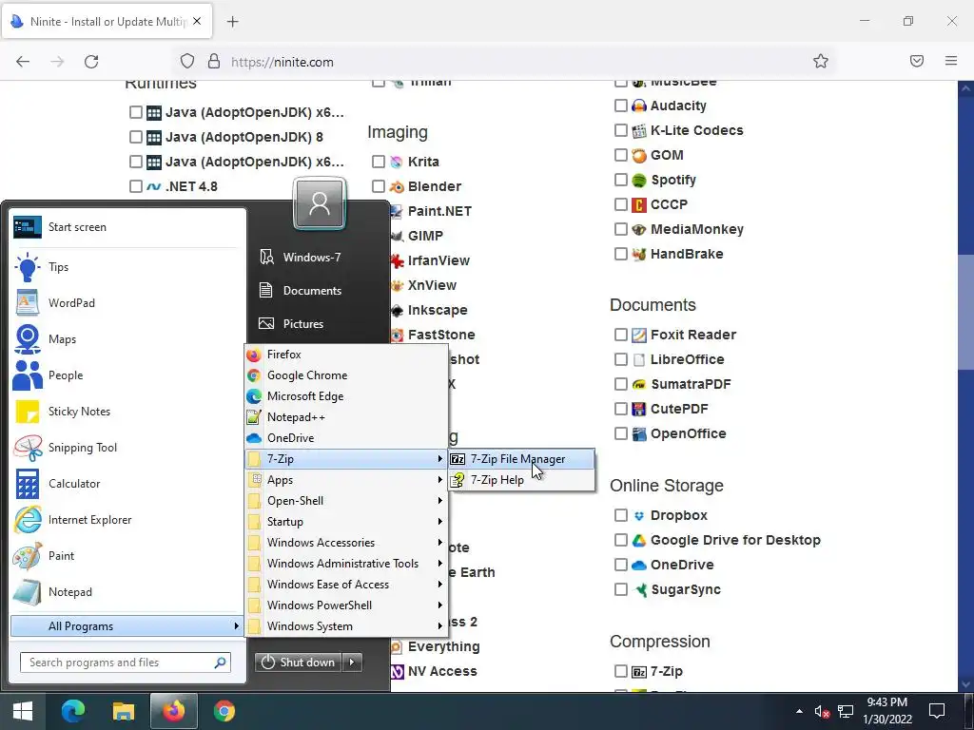Check the Java (AdoptOpenJDK) 8 checkbox

point(135,137)
